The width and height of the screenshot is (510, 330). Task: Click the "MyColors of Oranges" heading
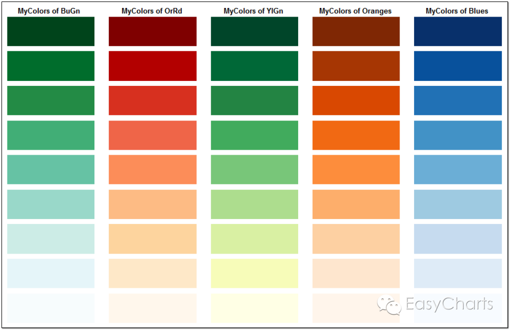[355, 11]
